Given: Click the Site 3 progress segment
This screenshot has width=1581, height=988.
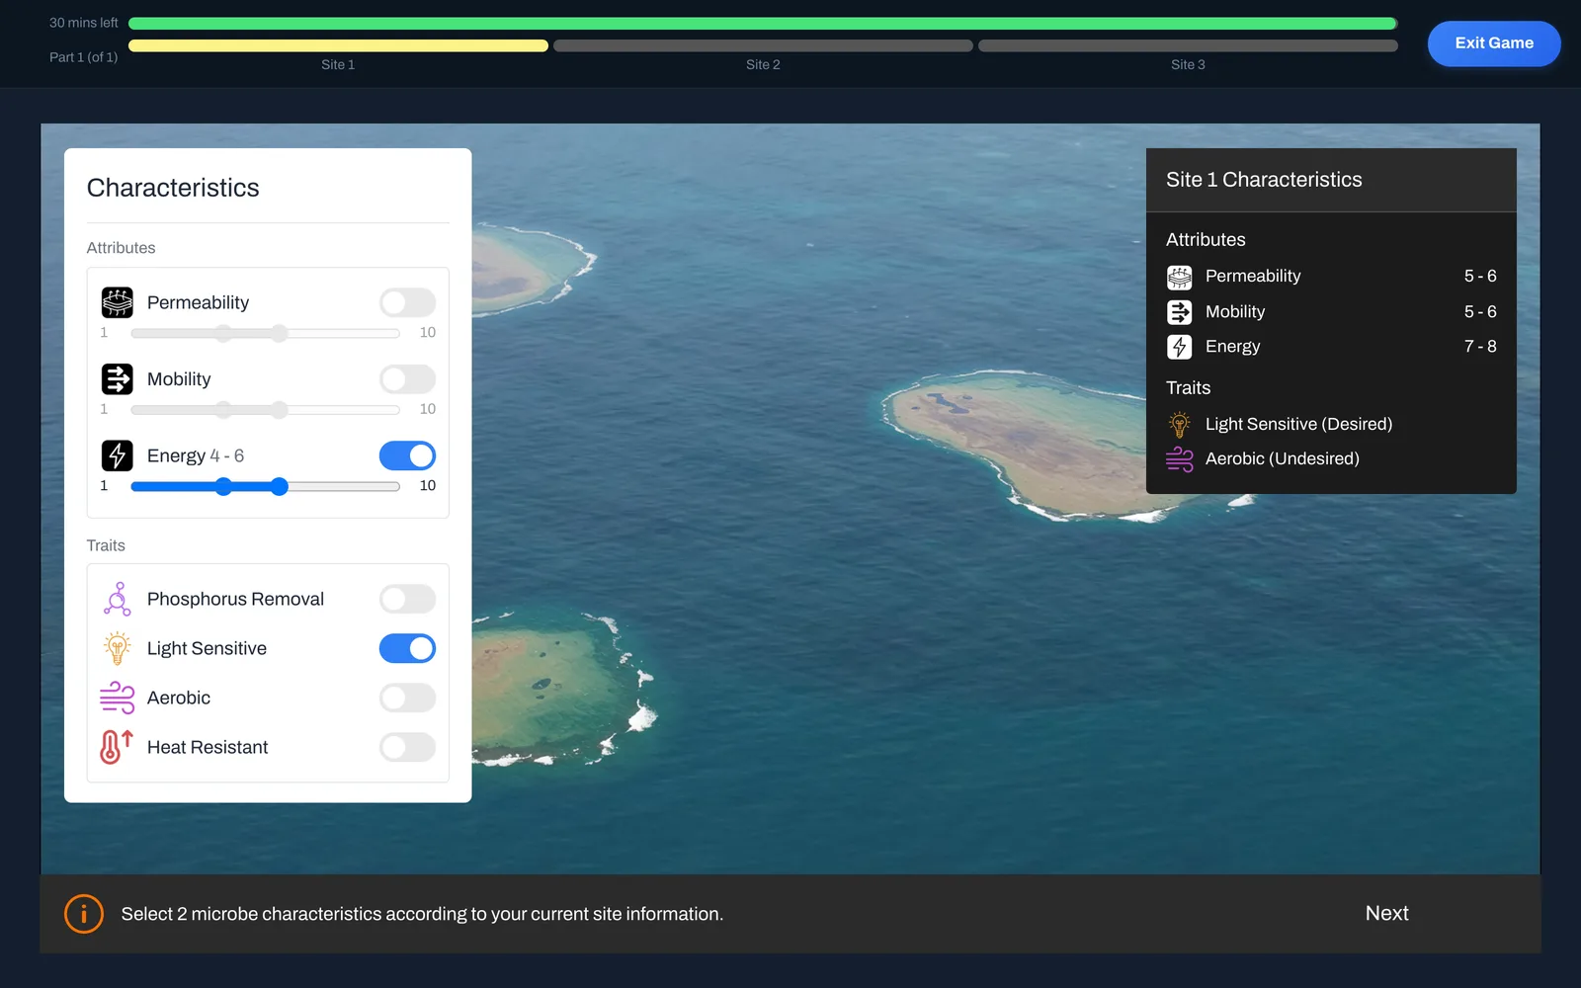Looking at the screenshot, I should [x=1188, y=45].
